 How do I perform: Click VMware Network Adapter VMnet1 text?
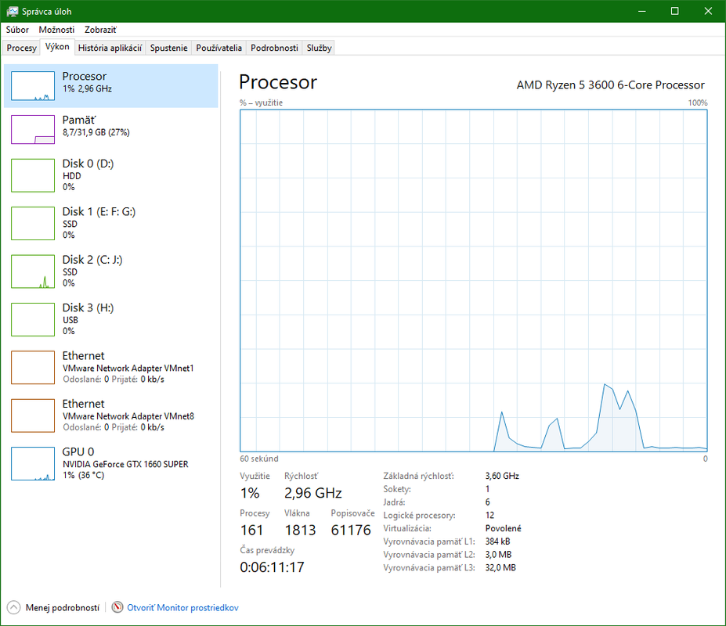[128, 369]
